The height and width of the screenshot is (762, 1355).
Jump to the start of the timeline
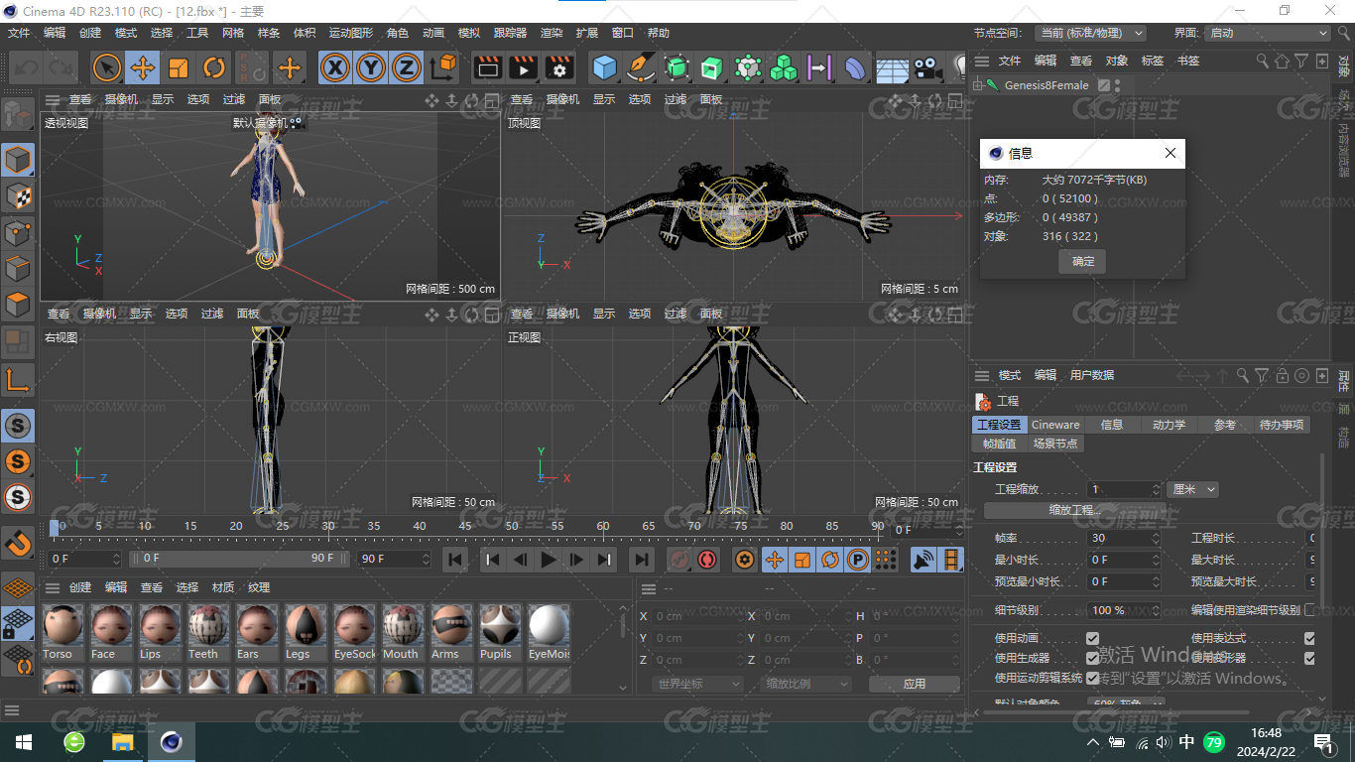(x=455, y=560)
